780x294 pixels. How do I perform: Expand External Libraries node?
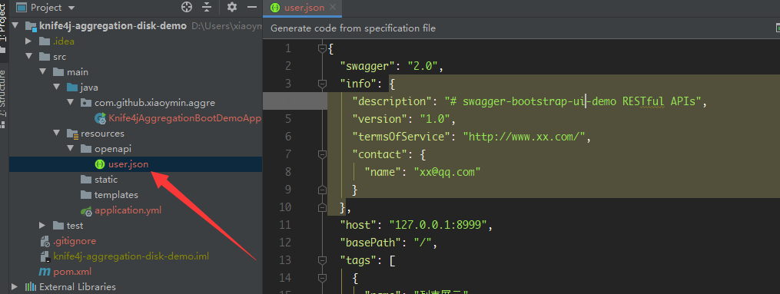tap(15, 286)
